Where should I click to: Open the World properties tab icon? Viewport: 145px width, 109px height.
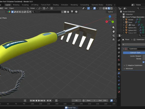tap(119, 60)
